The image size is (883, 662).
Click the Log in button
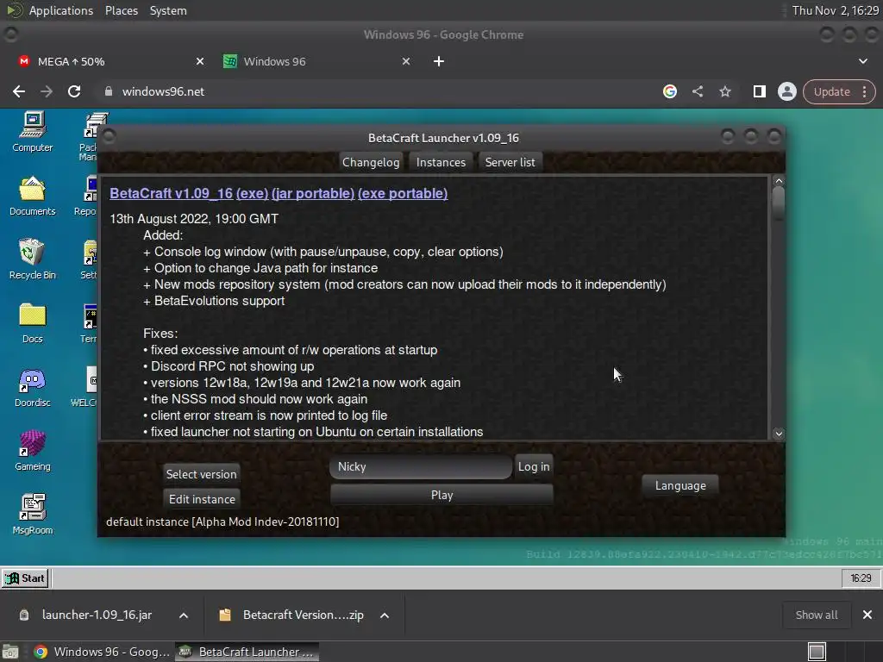(x=534, y=466)
